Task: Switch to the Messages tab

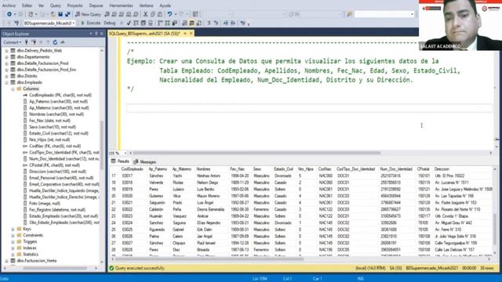Action: 144,162
